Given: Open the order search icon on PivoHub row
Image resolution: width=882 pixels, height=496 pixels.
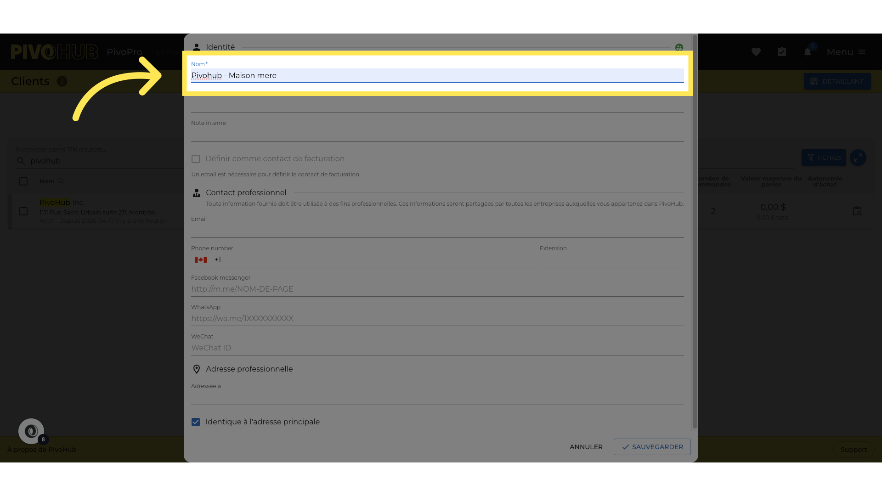Looking at the screenshot, I should click(x=857, y=211).
